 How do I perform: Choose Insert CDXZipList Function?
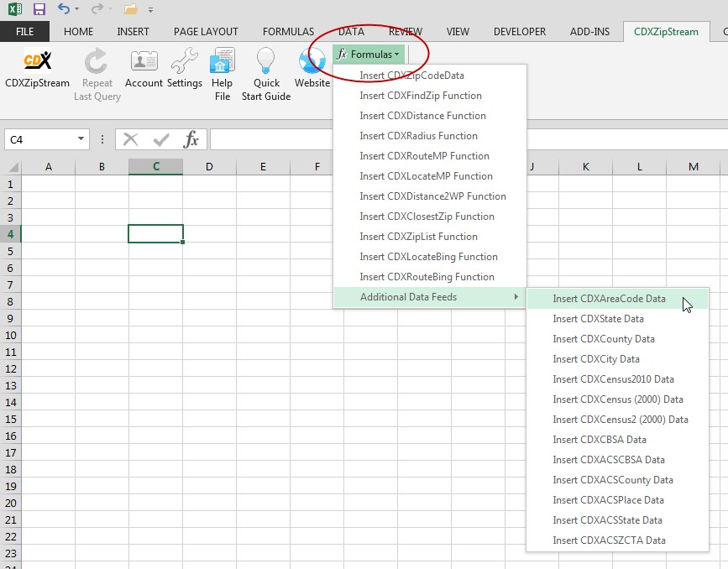(x=430, y=237)
